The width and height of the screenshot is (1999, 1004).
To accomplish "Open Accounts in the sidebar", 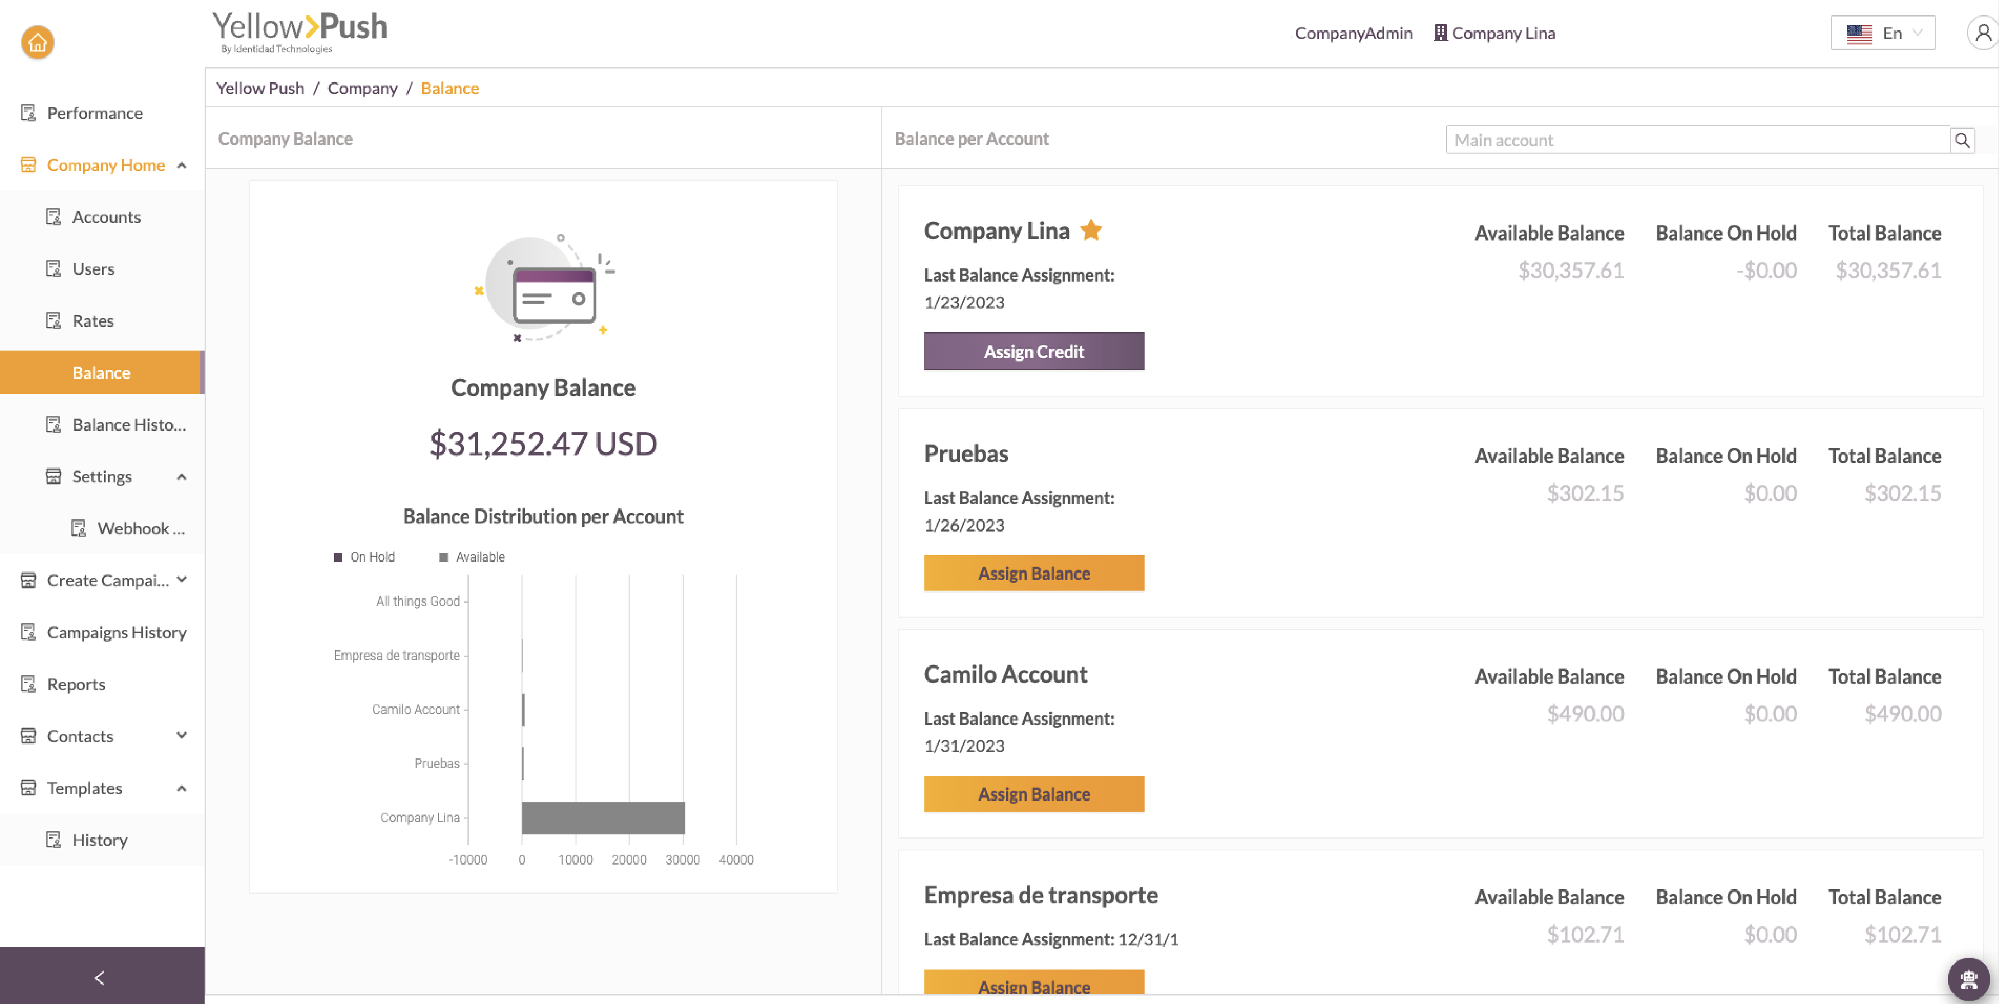I will pos(106,216).
